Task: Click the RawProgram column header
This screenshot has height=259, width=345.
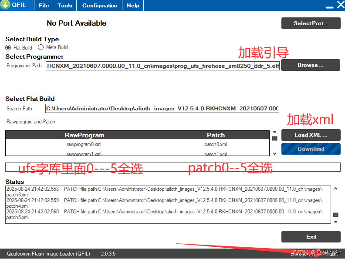Action: 84,135
